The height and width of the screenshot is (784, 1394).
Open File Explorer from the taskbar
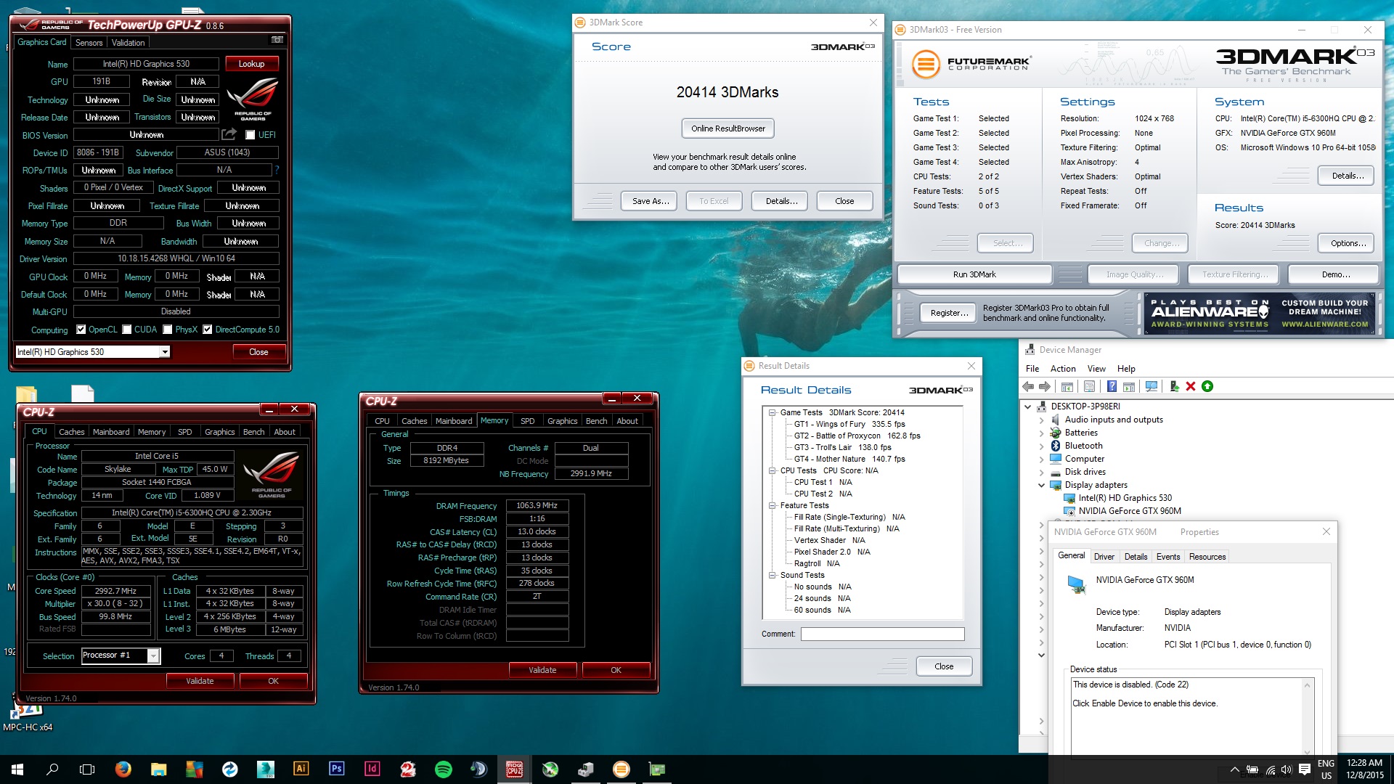(159, 769)
